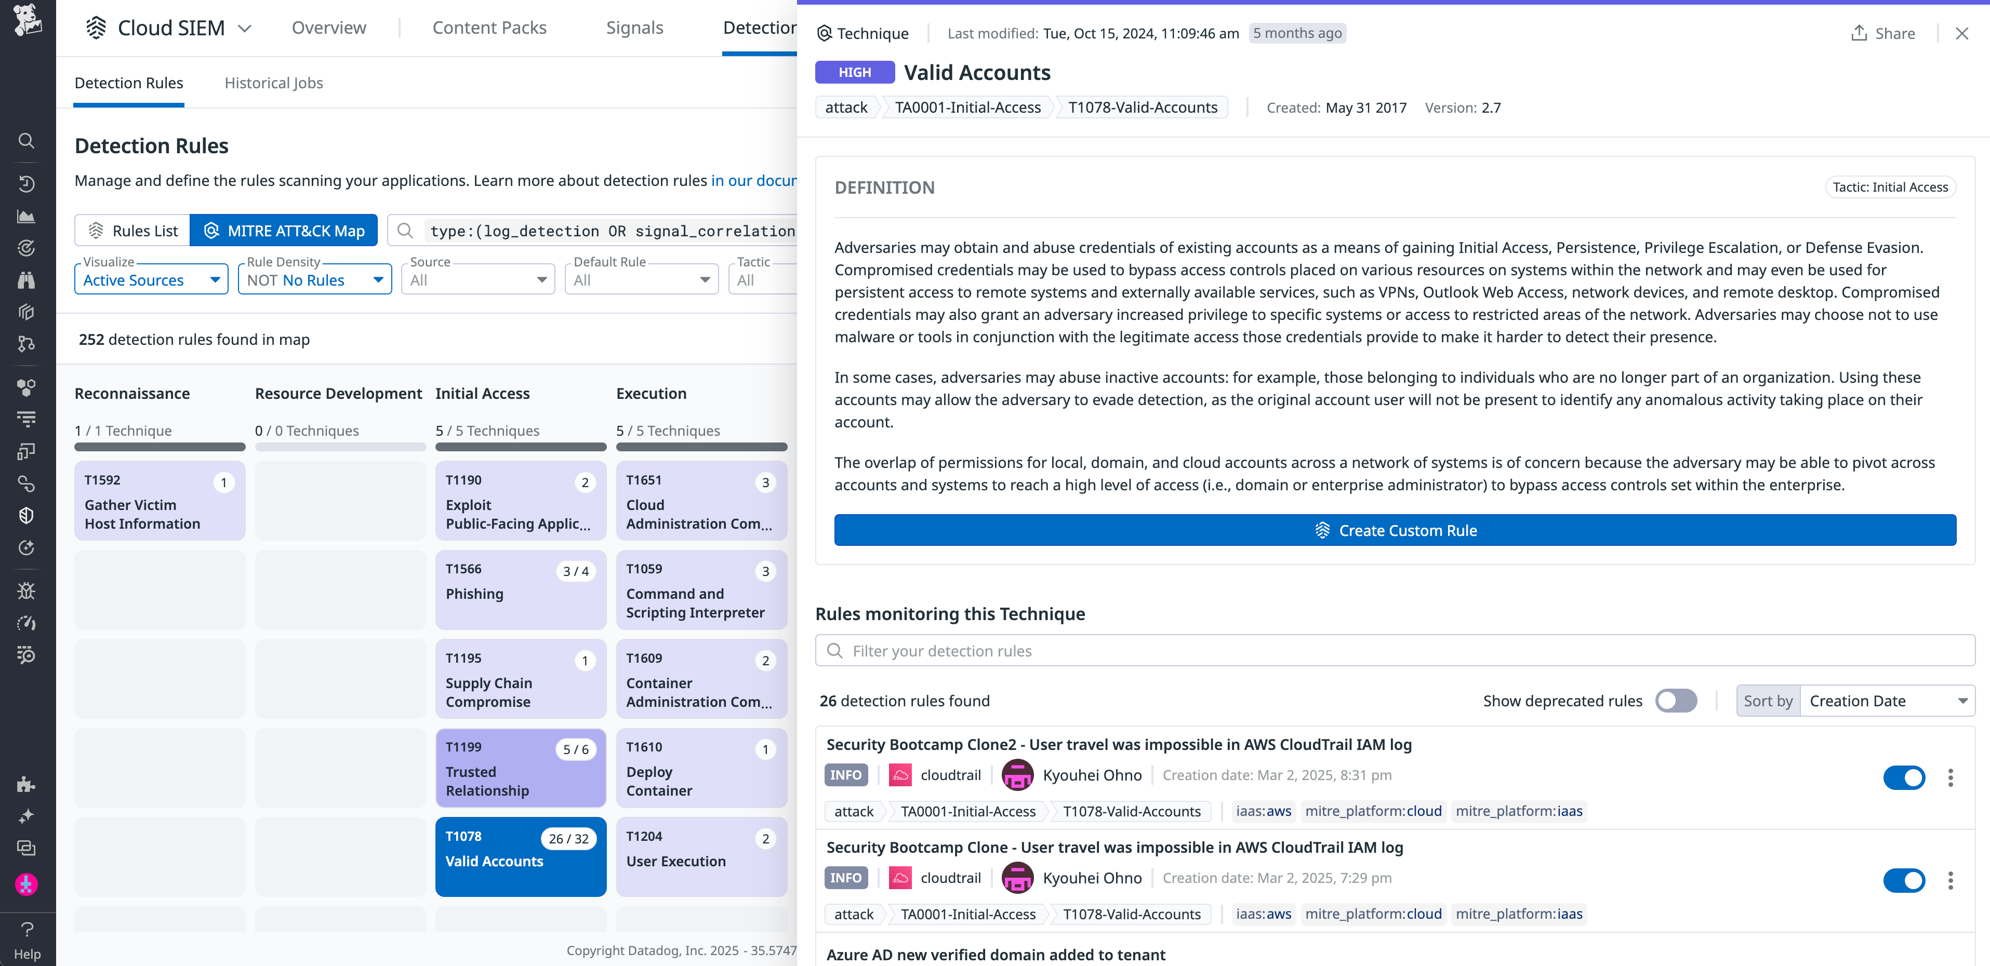Screen dimensions: 1990x966
Task: Click the Create Custom Rule button
Action: coord(1395,530)
